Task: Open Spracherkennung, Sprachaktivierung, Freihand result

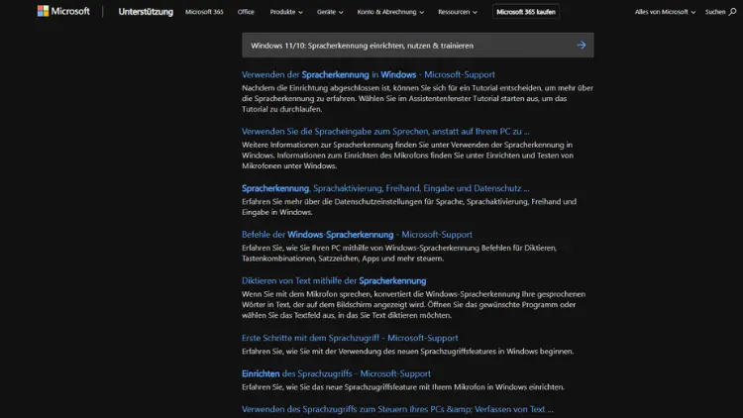Action: (385, 188)
